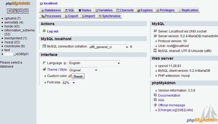Viewport: 218px width, 124px height.
Task: Expand the MySQL connection collation dropdown
Action: tap(108, 47)
